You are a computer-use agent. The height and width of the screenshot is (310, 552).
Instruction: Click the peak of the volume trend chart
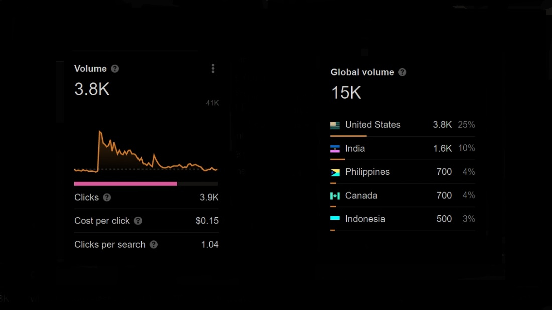(x=100, y=132)
